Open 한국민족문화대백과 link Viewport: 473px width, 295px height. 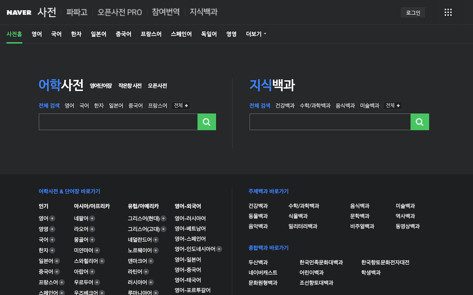tap(321, 263)
